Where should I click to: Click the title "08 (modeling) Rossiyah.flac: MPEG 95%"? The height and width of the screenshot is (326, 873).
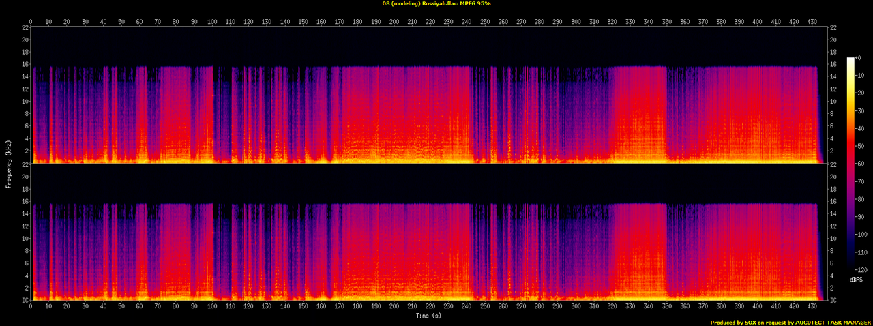(436, 3)
